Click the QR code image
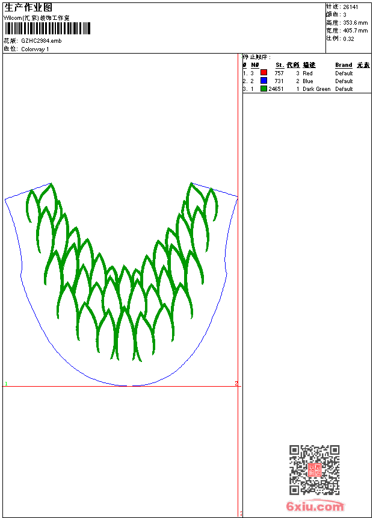Screen dimensions: 373x518 [x=315, y=470]
